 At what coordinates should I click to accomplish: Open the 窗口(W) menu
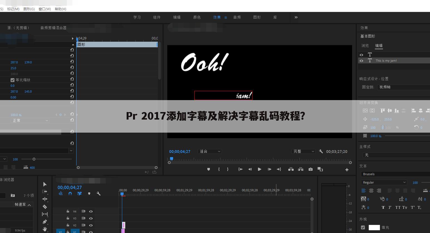click(x=45, y=9)
